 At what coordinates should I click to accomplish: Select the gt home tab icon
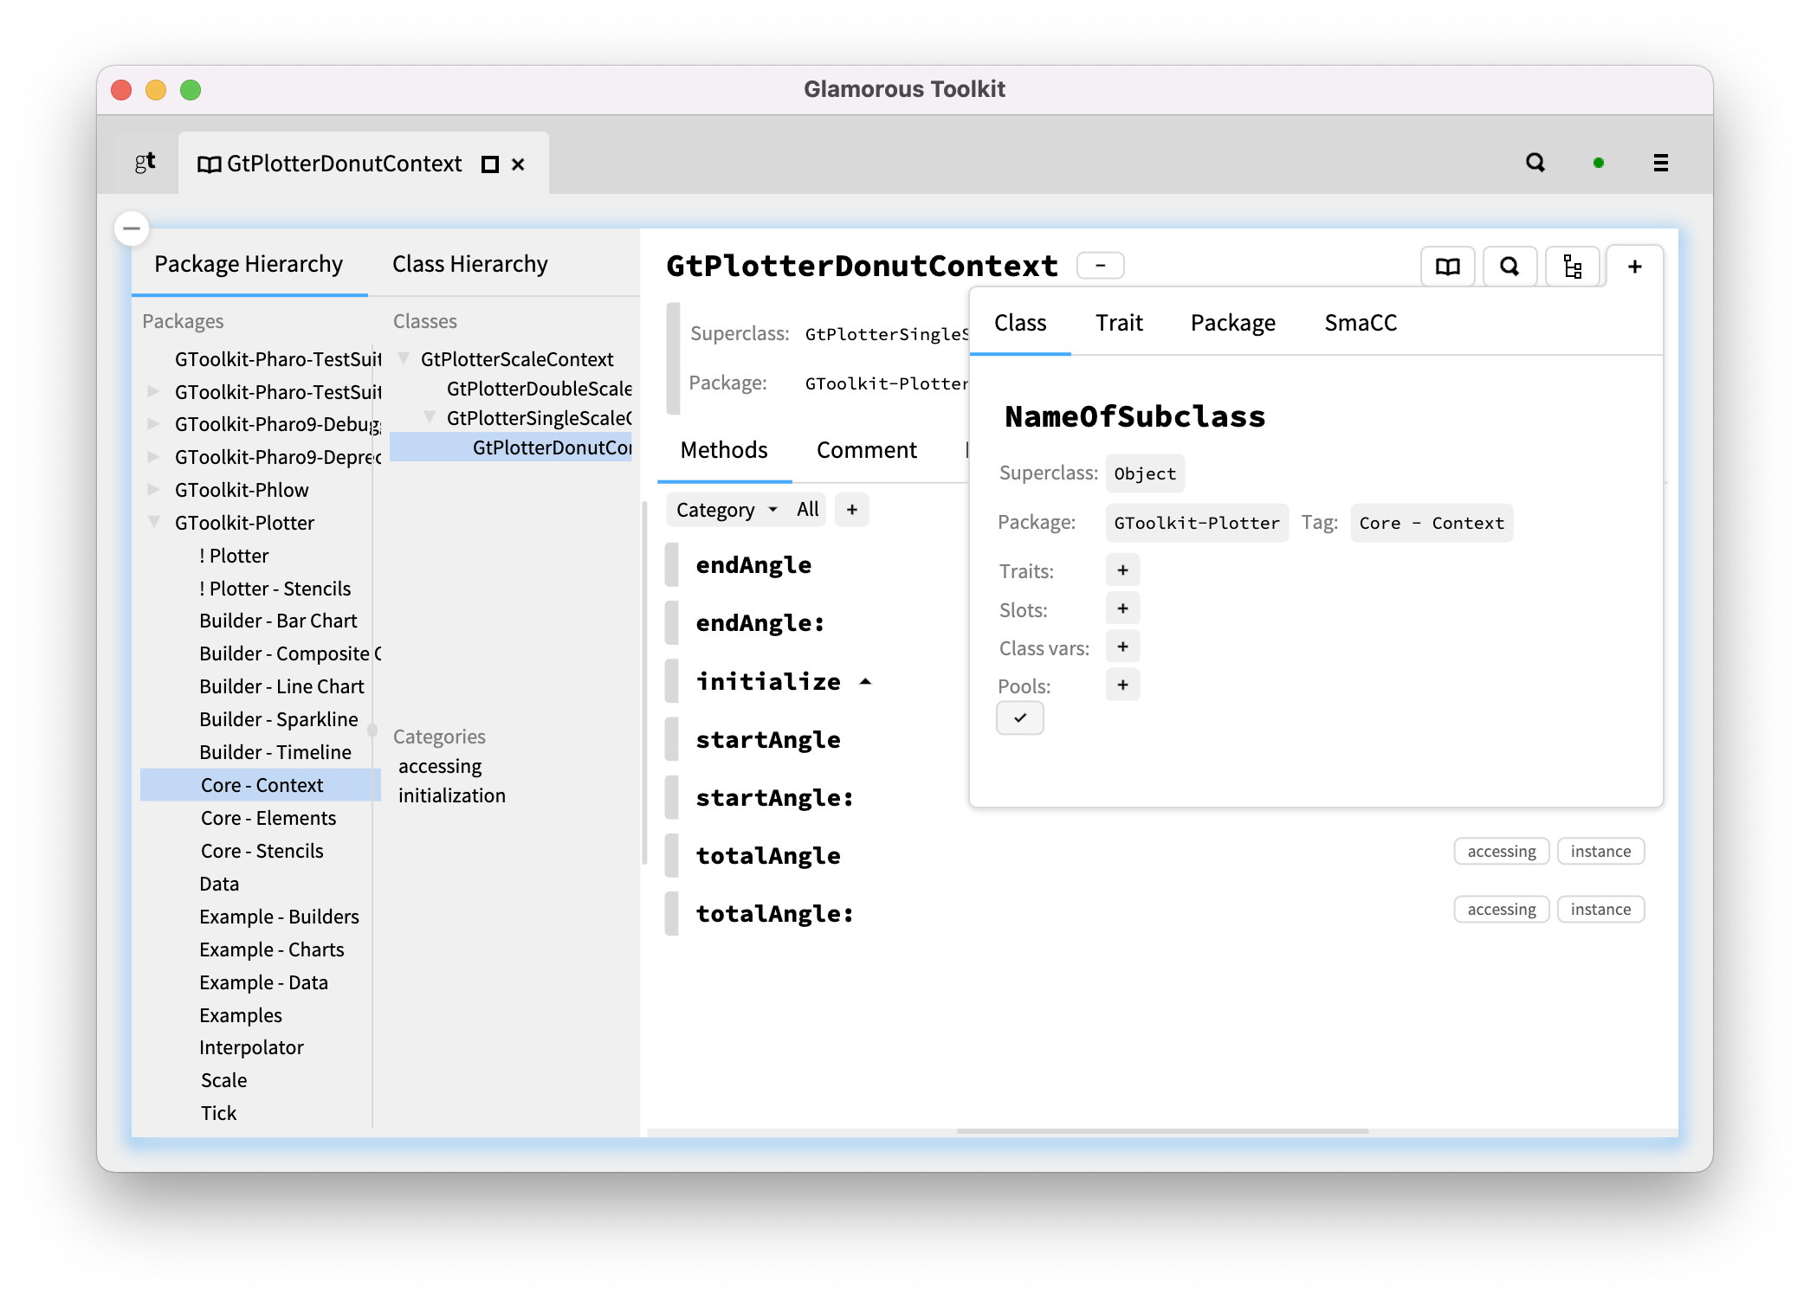click(x=145, y=161)
